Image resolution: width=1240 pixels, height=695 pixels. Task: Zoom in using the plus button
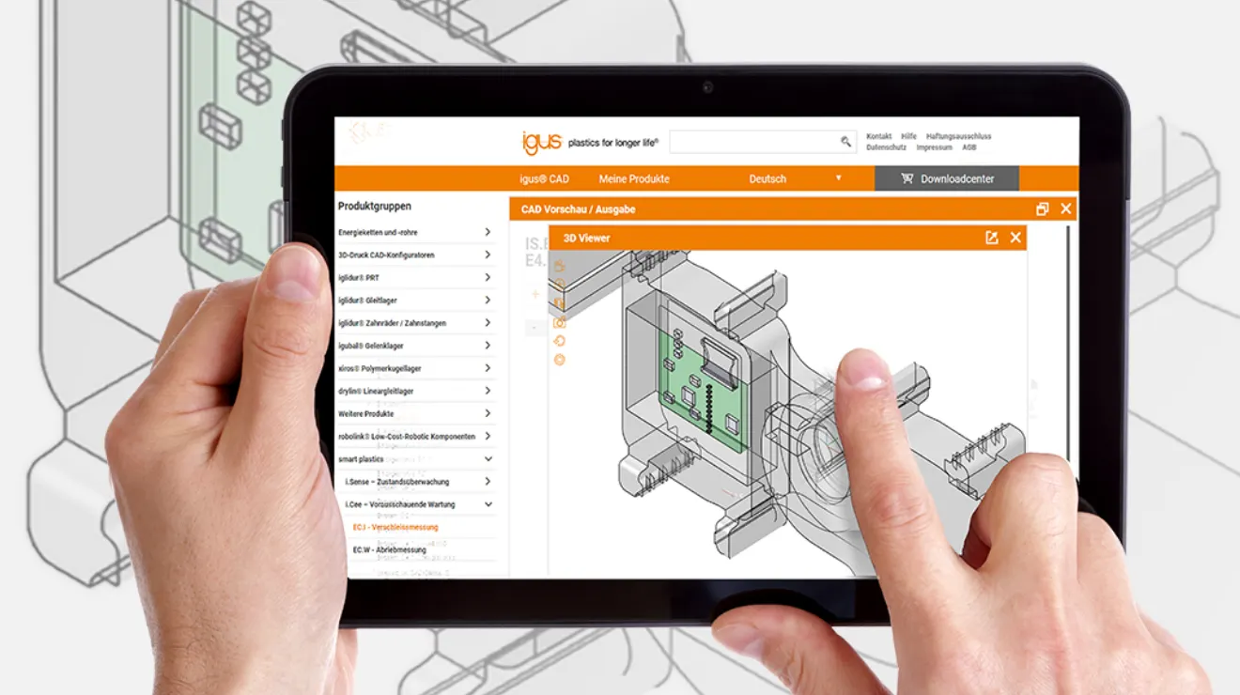[535, 293]
